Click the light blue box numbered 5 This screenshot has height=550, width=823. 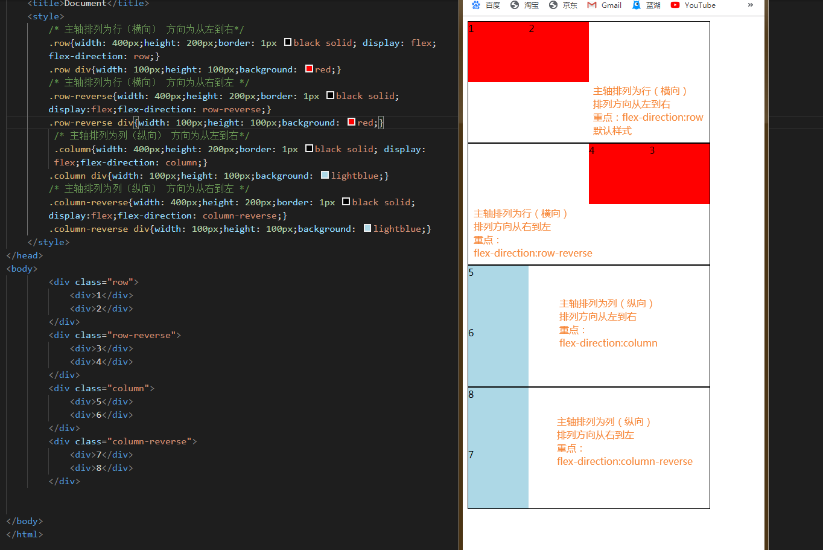(498, 296)
